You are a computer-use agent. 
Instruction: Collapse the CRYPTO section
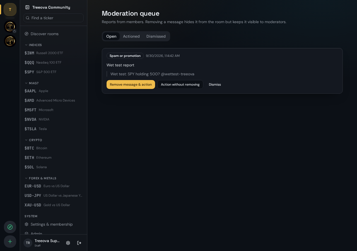point(33,140)
